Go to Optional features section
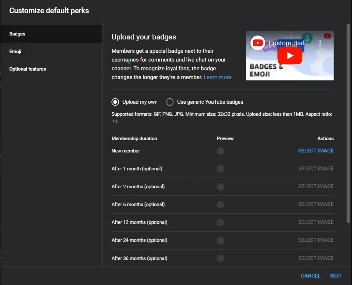The width and height of the screenshot is (352, 285). (x=28, y=69)
